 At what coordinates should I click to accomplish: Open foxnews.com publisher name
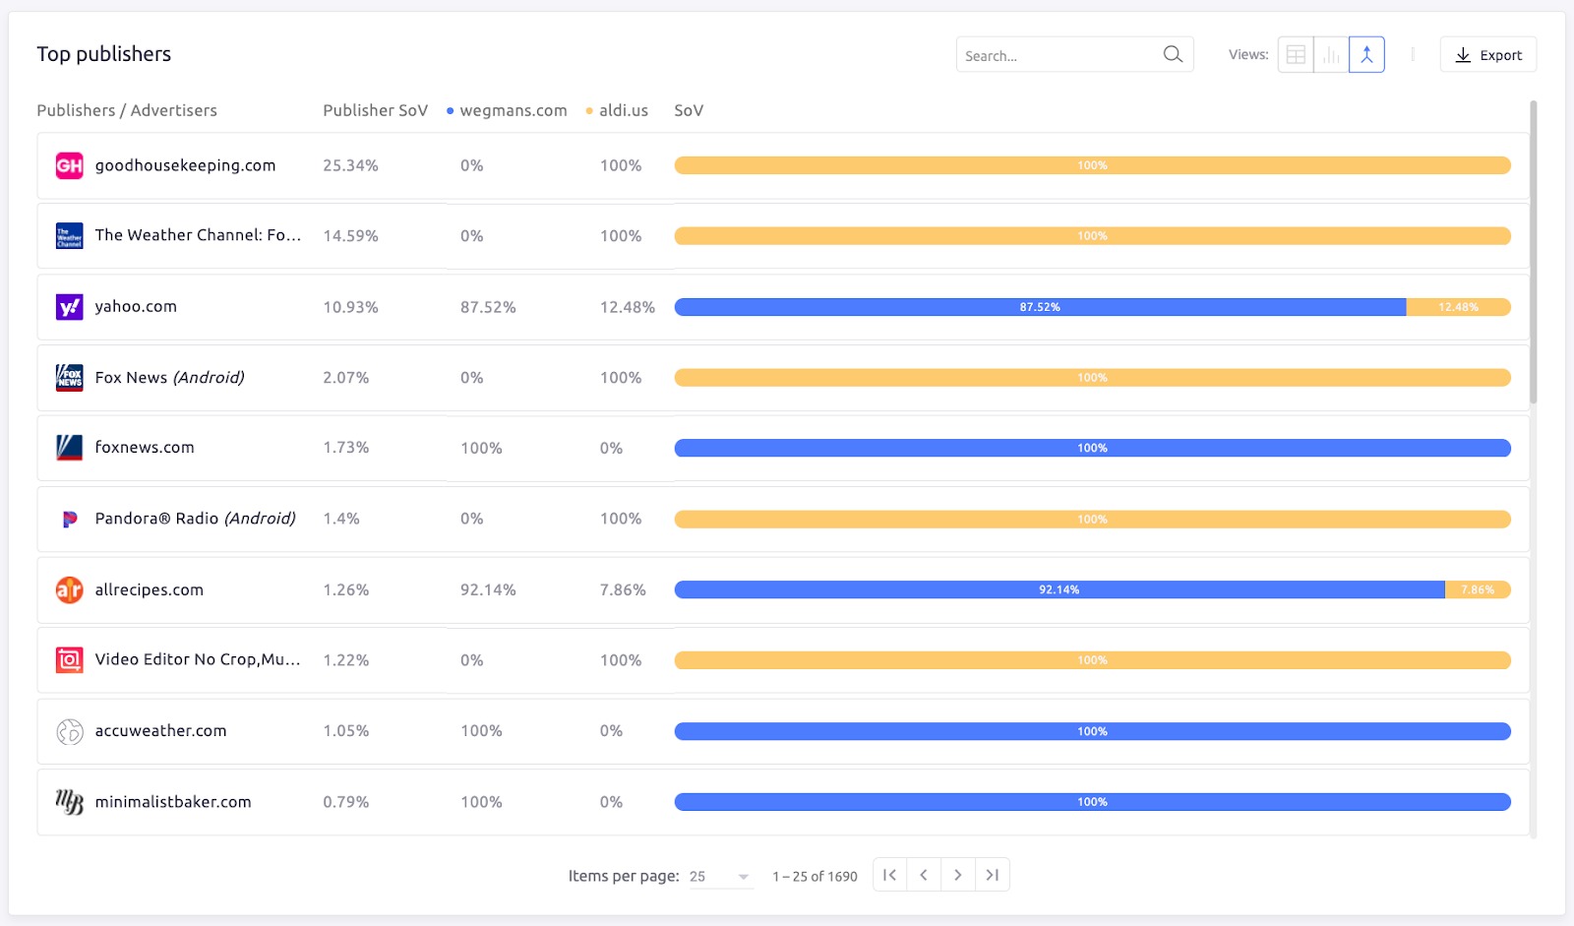point(145,448)
